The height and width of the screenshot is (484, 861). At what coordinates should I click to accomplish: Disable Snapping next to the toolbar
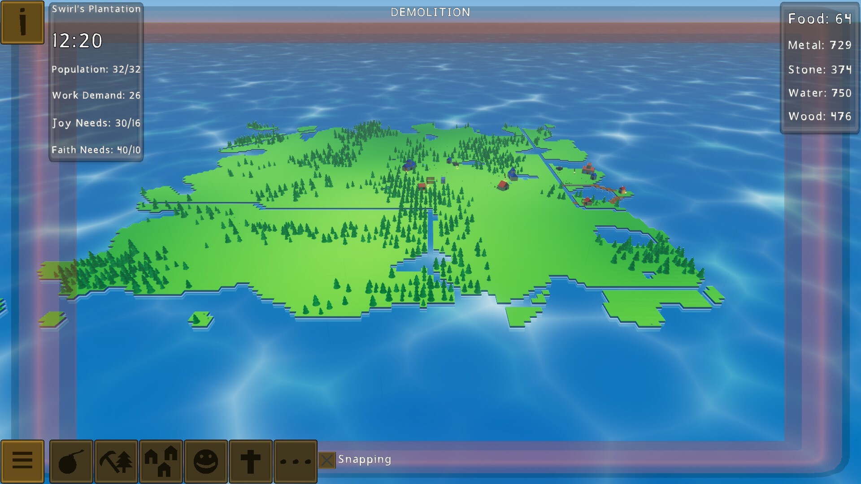coord(328,459)
